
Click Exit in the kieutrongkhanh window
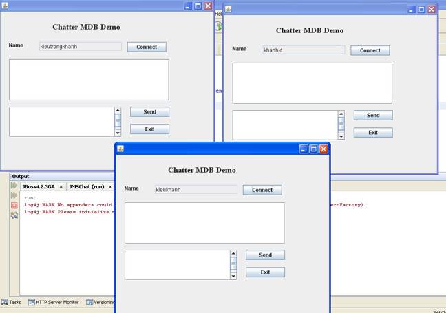[149, 129]
